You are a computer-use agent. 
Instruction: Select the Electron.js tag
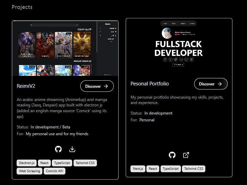click(26, 163)
